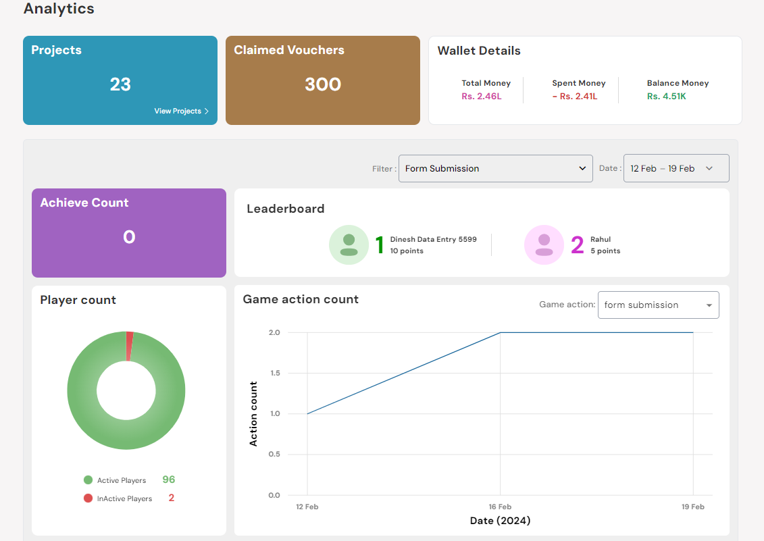
Task: Open the Form Submission filter dropdown
Action: point(496,169)
